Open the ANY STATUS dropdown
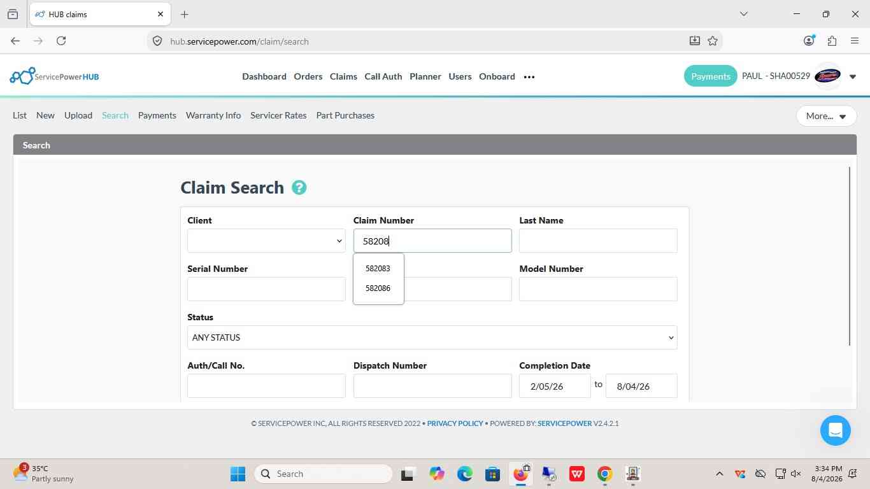This screenshot has width=870, height=489. (x=432, y=337)
